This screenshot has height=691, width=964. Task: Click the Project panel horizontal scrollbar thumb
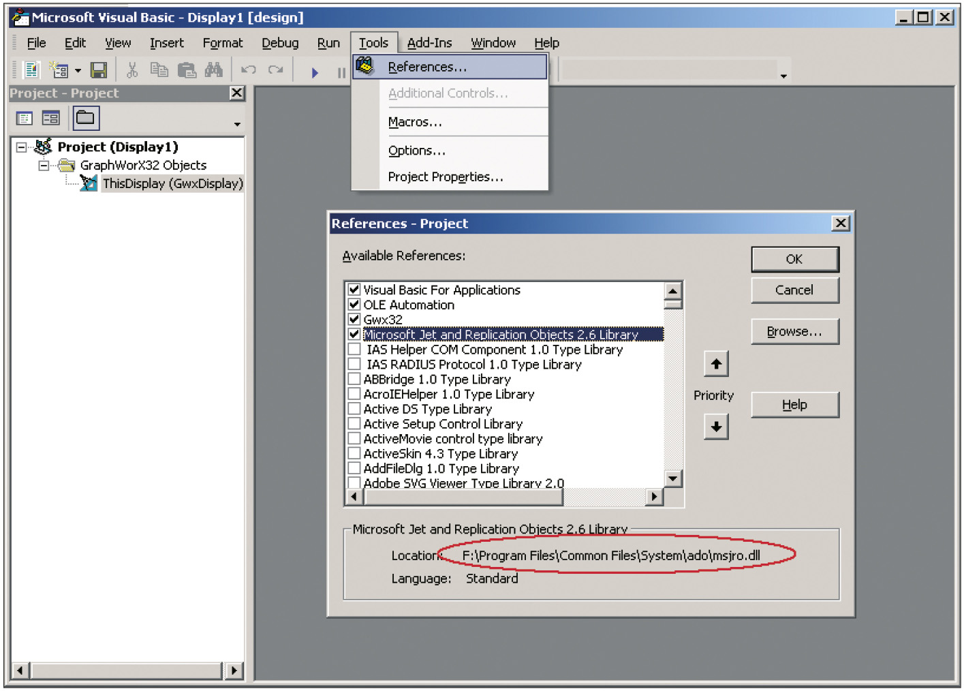point(126,671)
